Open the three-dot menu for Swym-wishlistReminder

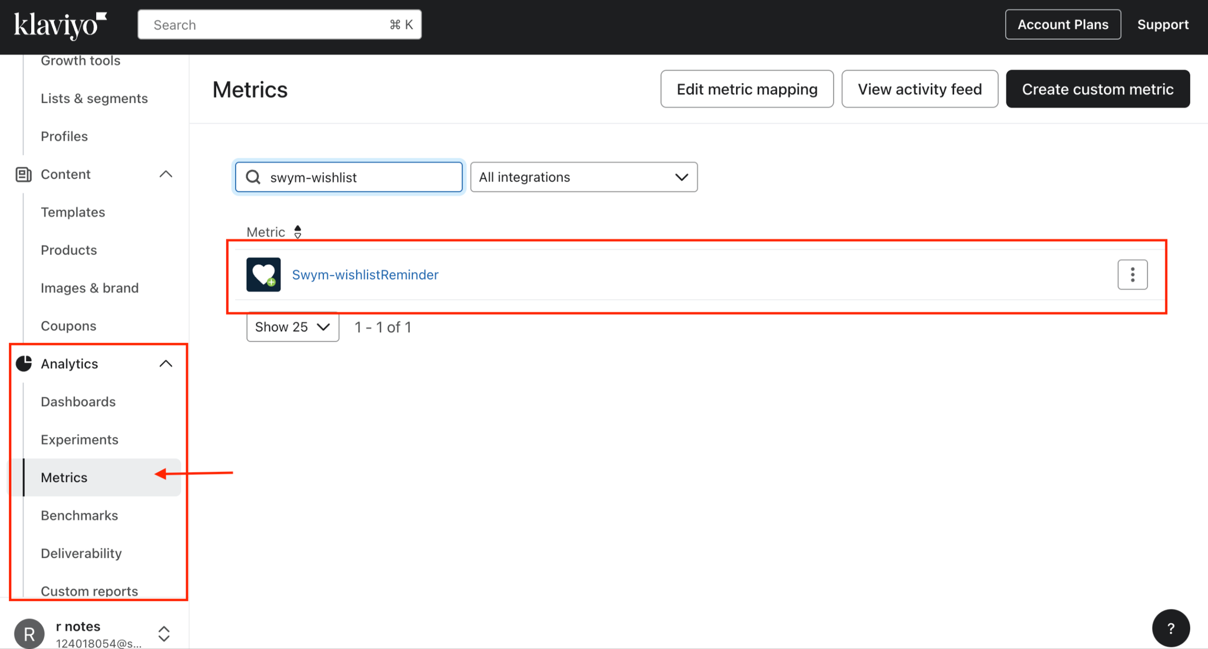(1132, 274)
